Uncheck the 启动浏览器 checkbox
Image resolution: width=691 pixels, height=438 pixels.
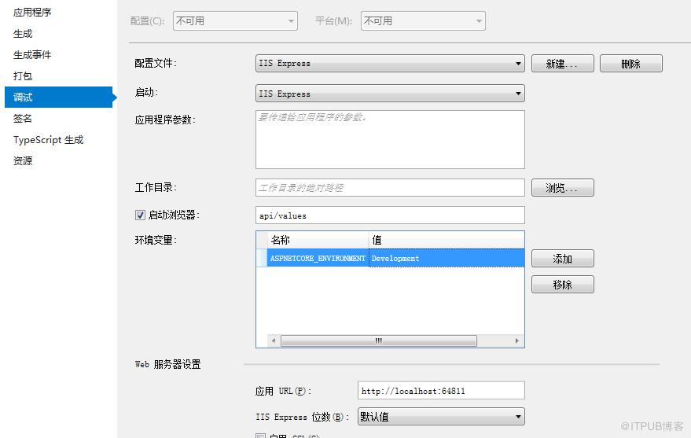pos(140,215)
